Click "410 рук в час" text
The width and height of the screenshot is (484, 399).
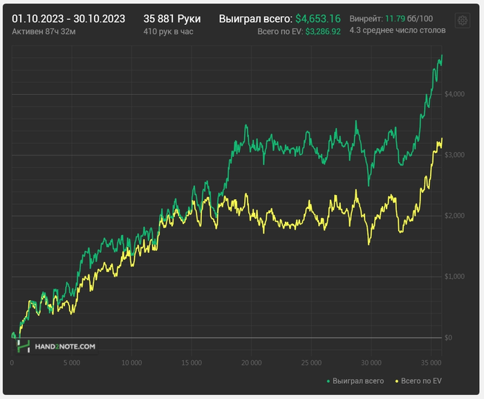point(168,32)
